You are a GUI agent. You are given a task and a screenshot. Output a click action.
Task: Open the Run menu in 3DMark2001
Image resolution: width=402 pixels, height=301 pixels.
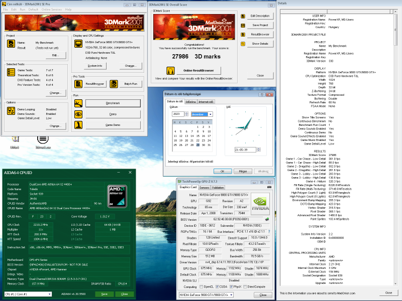pyautogui.click(x=23, y=10)
